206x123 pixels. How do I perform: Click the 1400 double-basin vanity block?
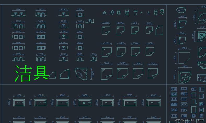coord(41,14)
